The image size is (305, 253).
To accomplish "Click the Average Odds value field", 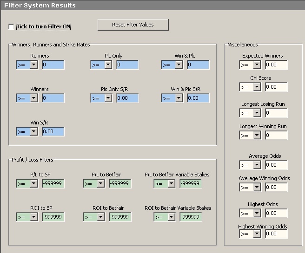I will [276, 165].
